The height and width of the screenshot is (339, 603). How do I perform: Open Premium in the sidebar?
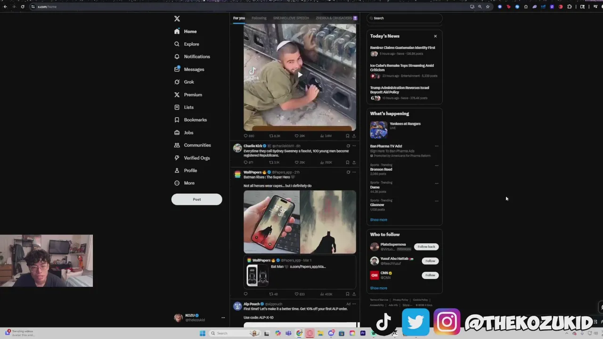[x=188, y=95]
